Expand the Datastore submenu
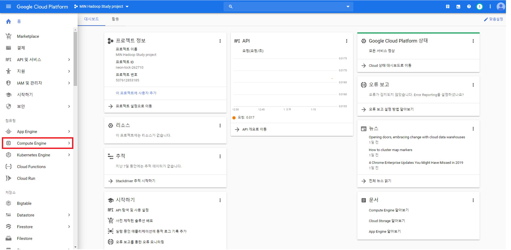The image size is (511, 250). (69, 215)
